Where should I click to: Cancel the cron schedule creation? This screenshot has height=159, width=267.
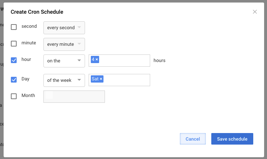click(x=193, y=139)
